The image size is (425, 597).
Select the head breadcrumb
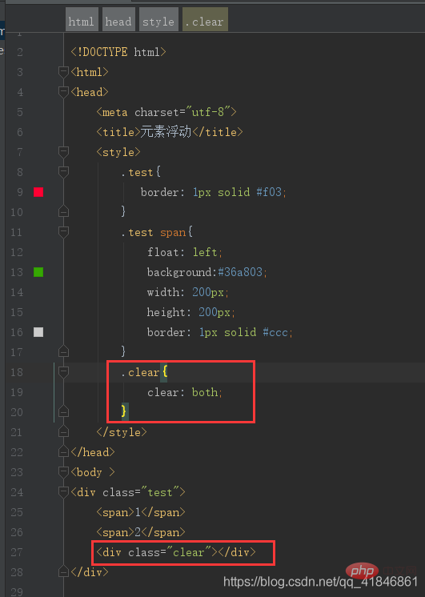[x=118, y=20]
